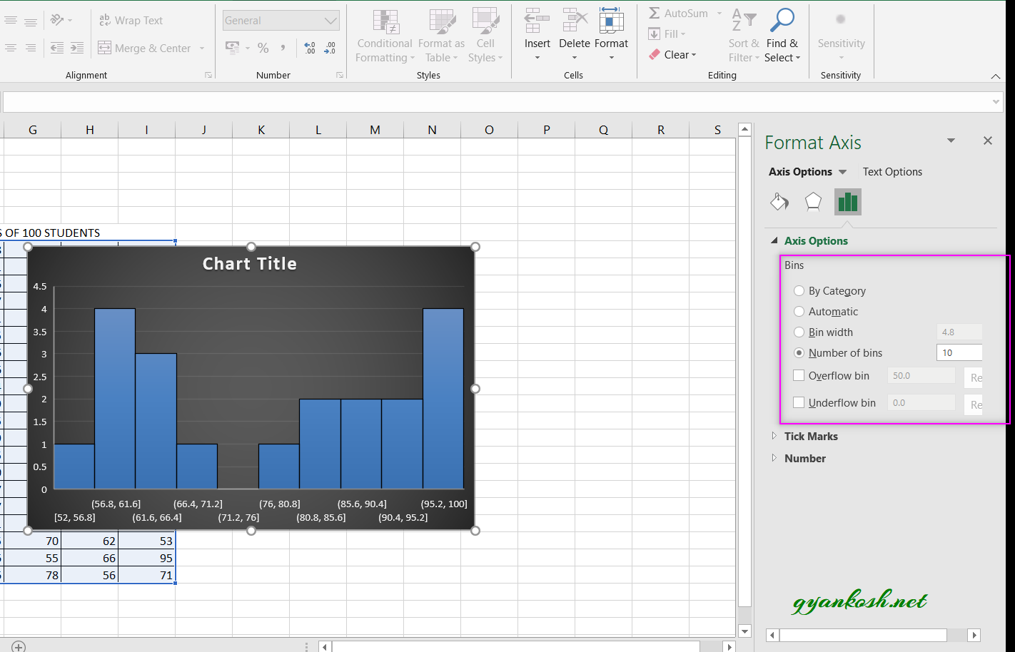The width and height of the screenshot is (1015, 652).
Task: Open Find & Select menu
Action: coord(782,36)
